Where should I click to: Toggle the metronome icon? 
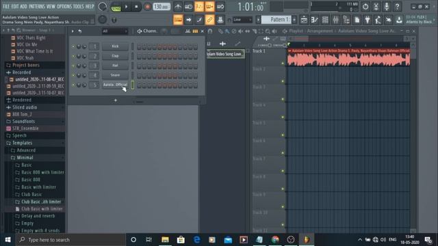178,6
